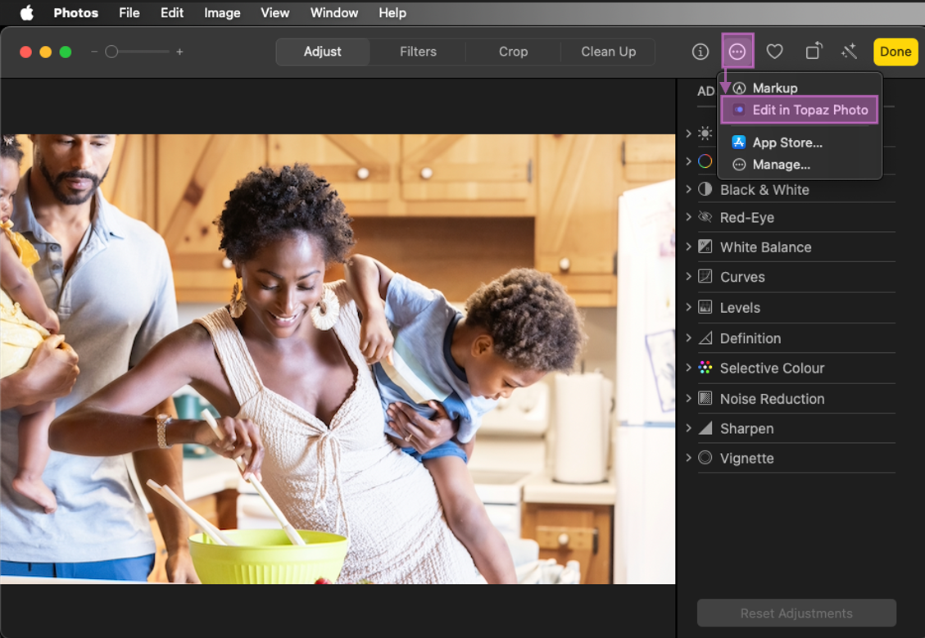Mark photo as favorite with heart icon

774,52
